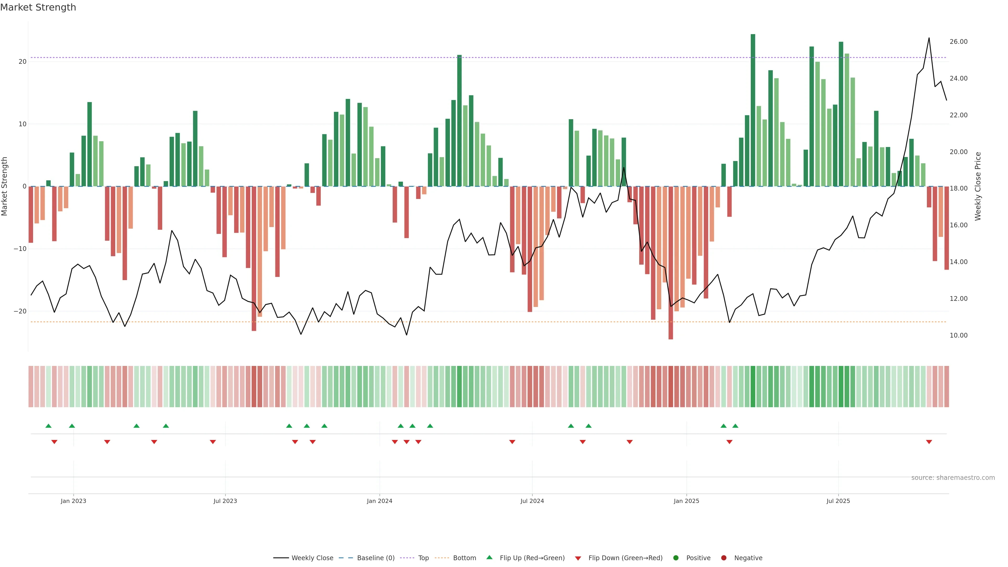Click the darkest green heat-strip cell
1008x567 pixels.
(753, 387)
